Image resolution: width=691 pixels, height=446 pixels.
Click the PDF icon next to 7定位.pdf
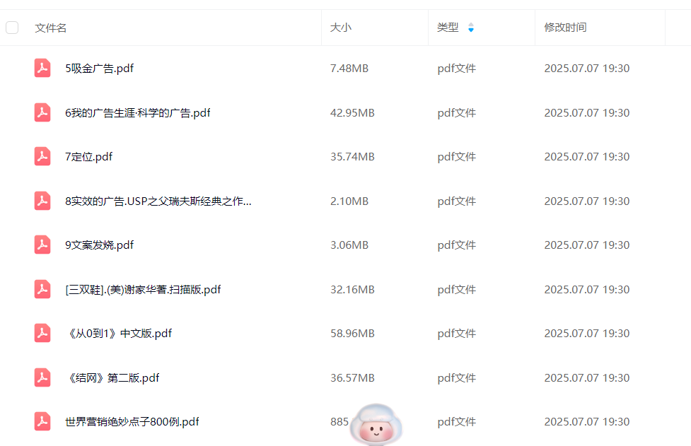(42, 157)
